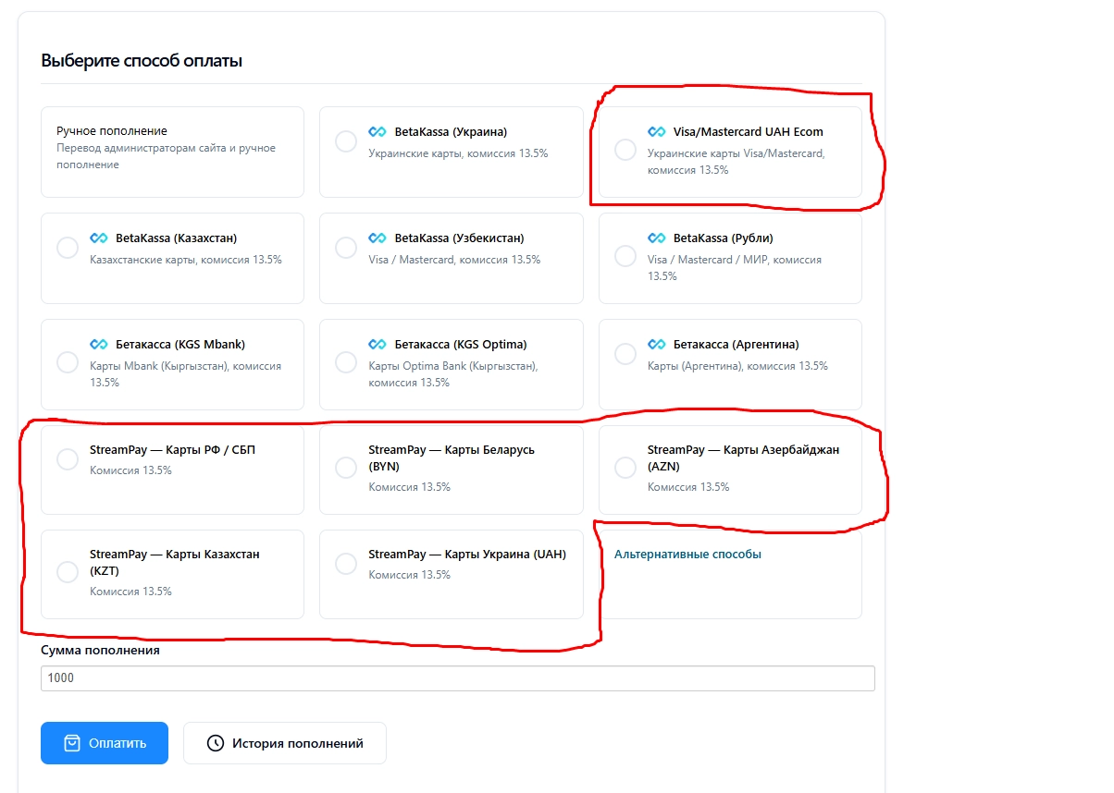
Task: Click the Бетакасса (Аргентина) logo icon
Action: pyautogui.click(x=657, y=344)
